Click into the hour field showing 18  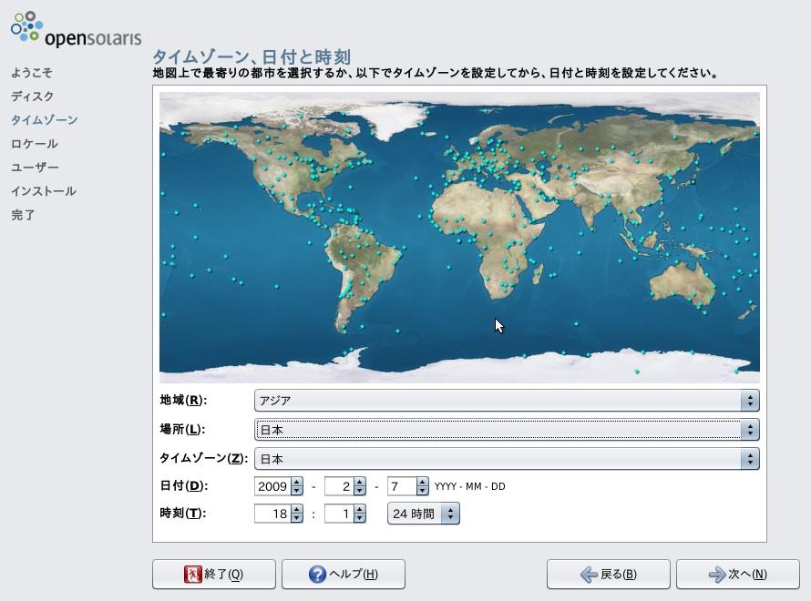click(x=272, y=514)
